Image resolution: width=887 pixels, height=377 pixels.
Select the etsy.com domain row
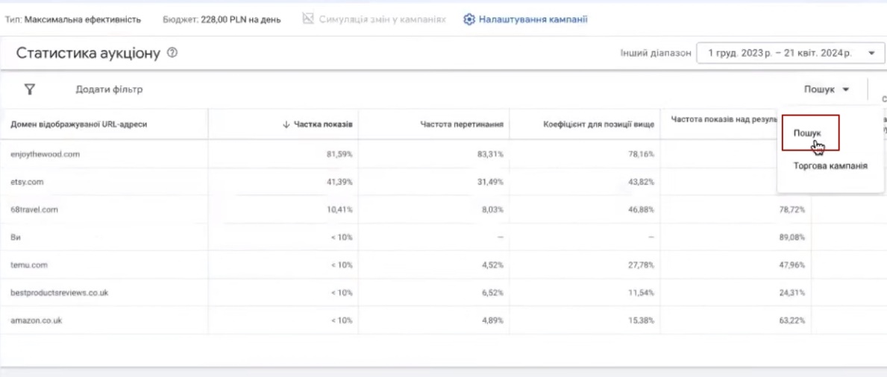click(26, 182)
